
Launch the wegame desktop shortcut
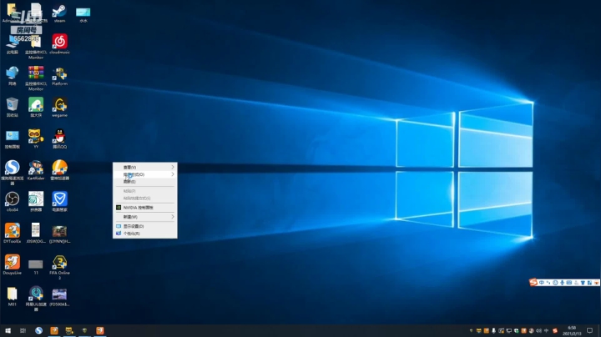[x=59, y=108]
